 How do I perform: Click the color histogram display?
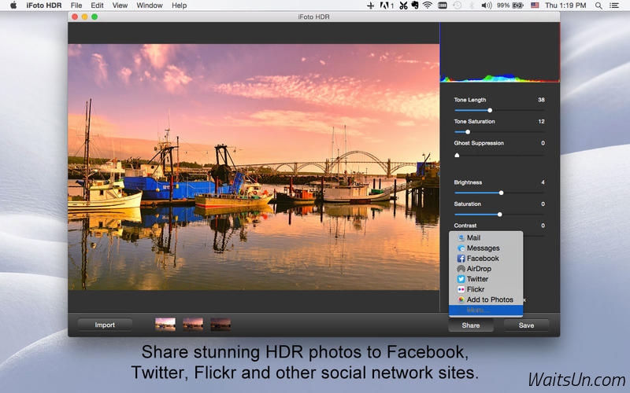[500, 53]
